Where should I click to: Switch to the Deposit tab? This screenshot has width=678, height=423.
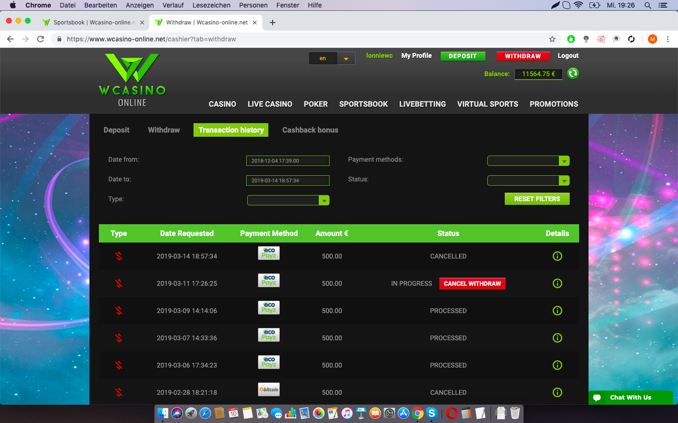[116, 130]
